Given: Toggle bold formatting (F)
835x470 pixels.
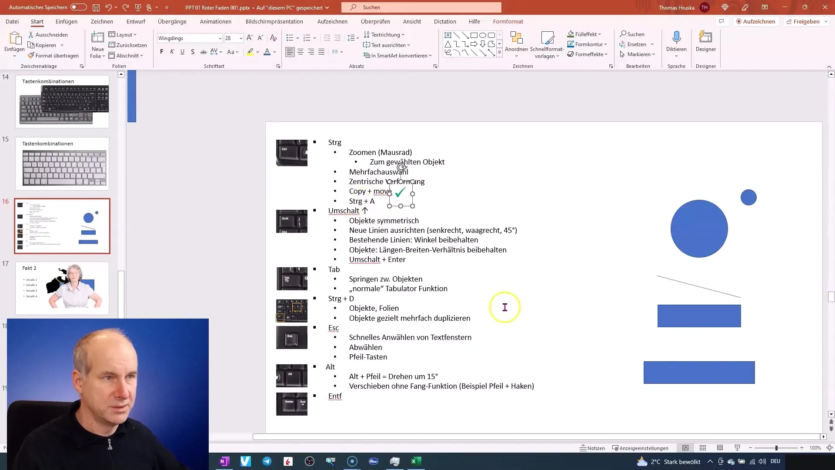Looking at the screenshot, I should tap(162, 52).
